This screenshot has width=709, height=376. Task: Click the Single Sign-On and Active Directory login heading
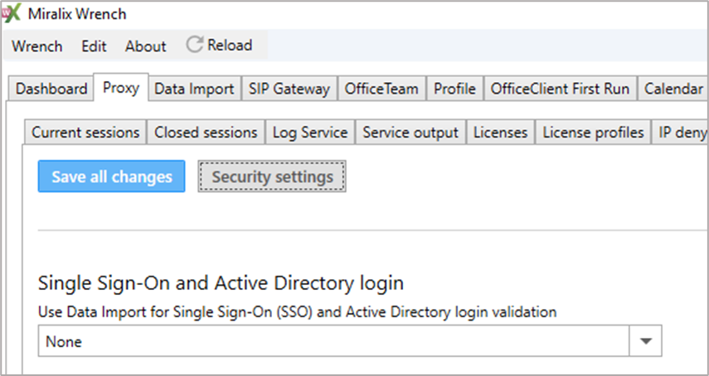click(221, 283)
